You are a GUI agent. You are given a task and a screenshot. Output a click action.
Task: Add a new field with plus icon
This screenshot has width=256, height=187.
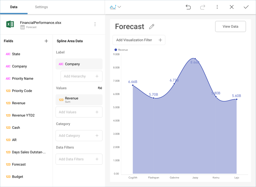(x=46, y=41)
